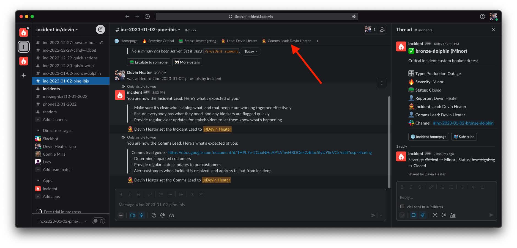Open the history clock icon
Screen dimensions: 517x248
(x=147, y=16)
